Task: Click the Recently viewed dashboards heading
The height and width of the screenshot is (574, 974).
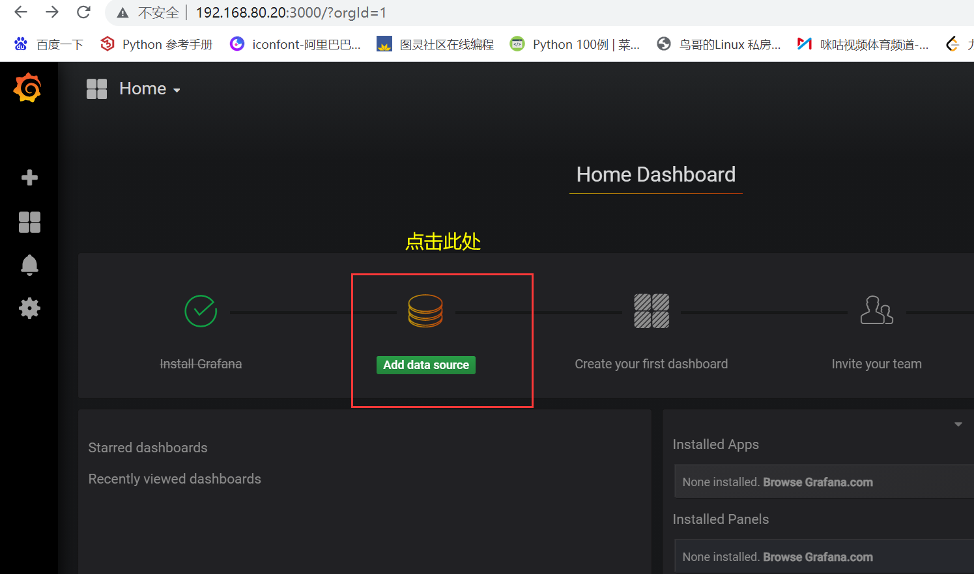Action: (175, 479)
